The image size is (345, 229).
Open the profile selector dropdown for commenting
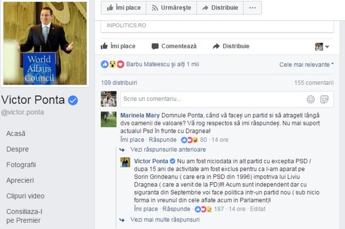pyautogui.click(x=322, y=47)
